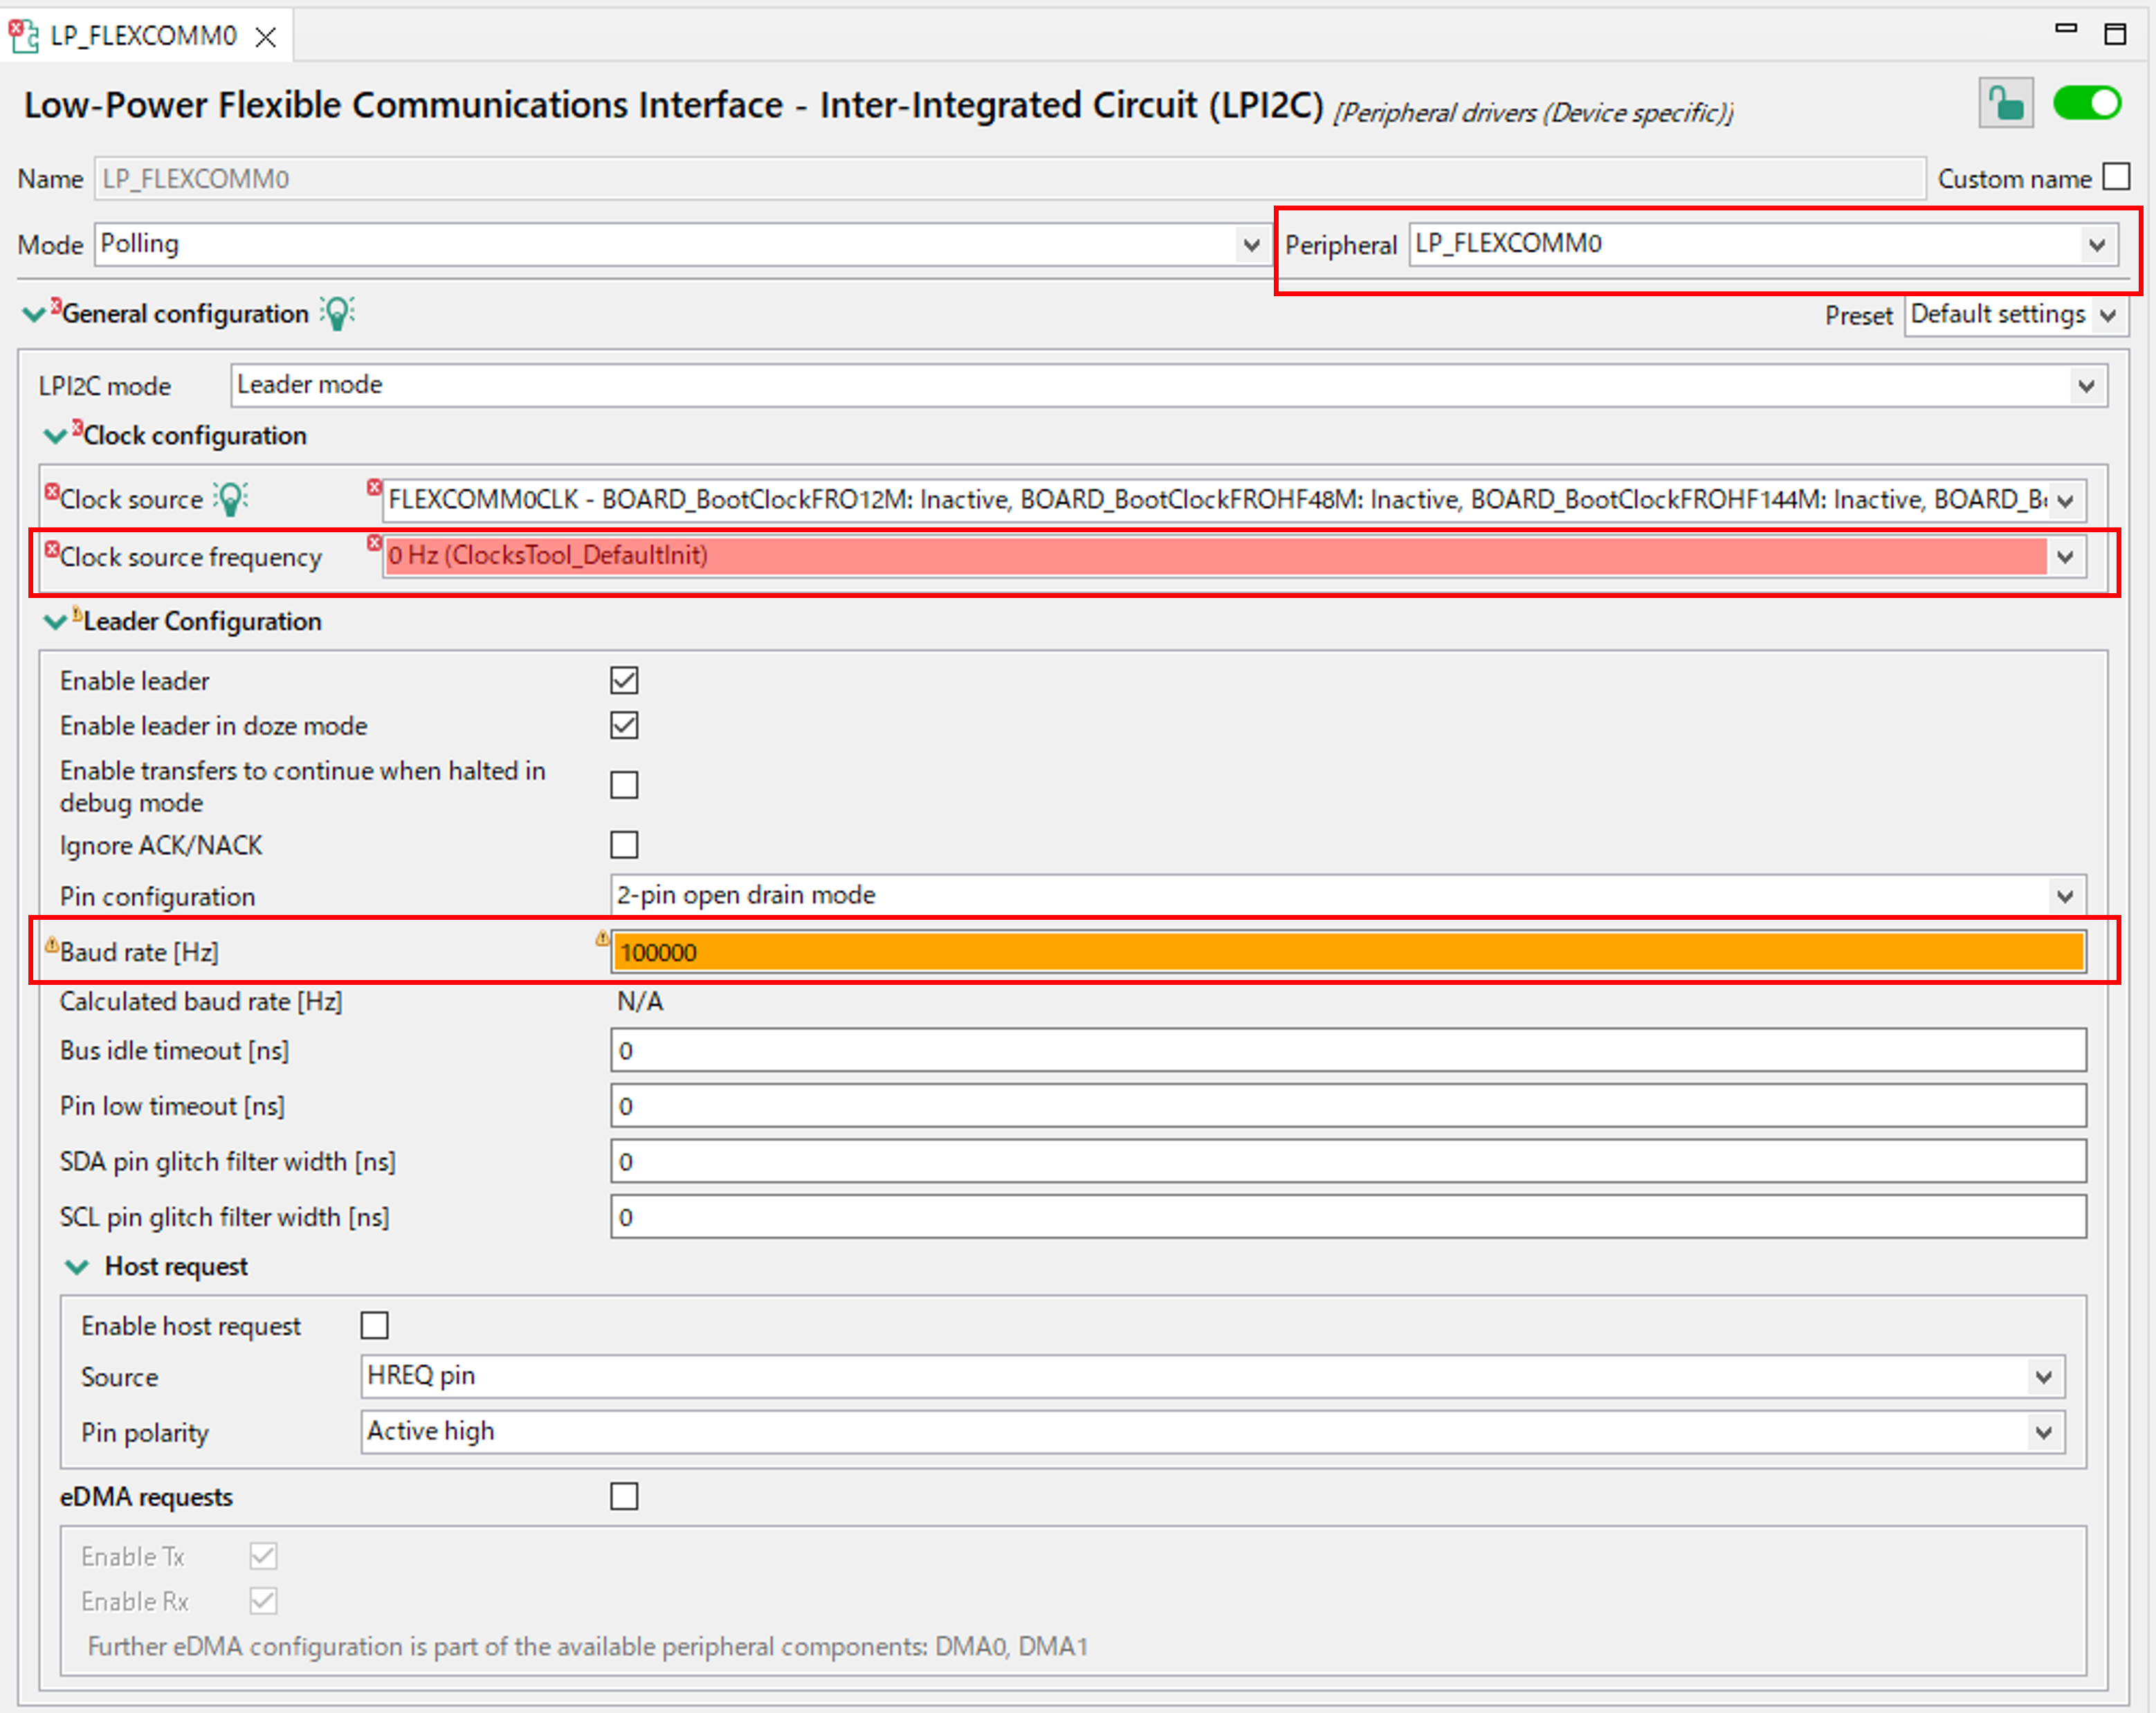Click error marker on Clock source frequency field
Viewport: 2156px width, 1713px height.
[x=374, y=543]
